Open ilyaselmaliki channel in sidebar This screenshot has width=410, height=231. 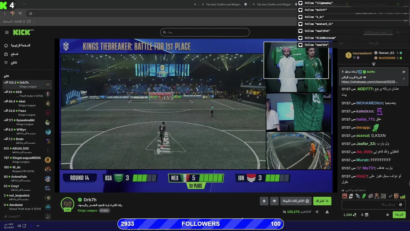27,122
